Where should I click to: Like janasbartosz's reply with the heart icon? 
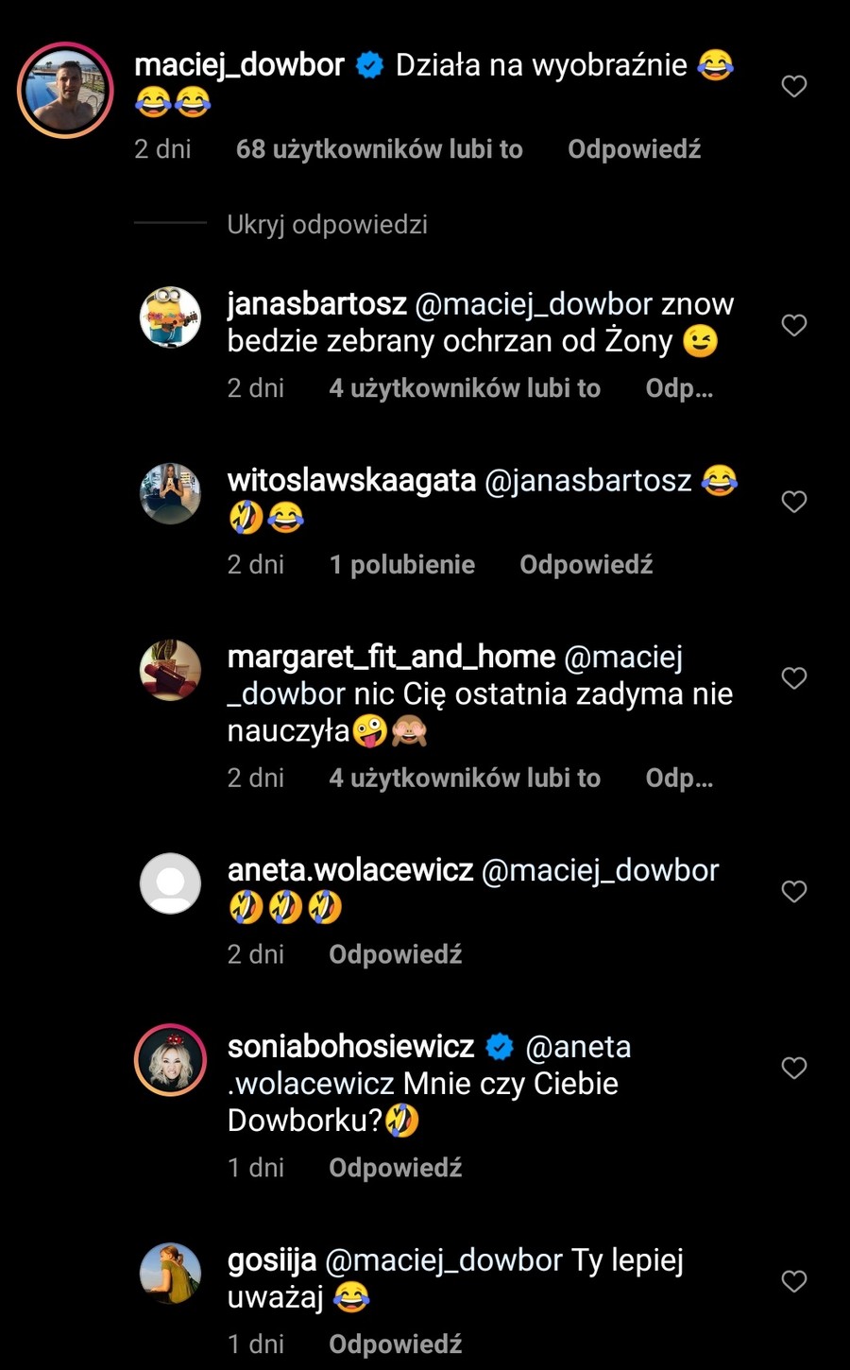(x=794, y=326)
